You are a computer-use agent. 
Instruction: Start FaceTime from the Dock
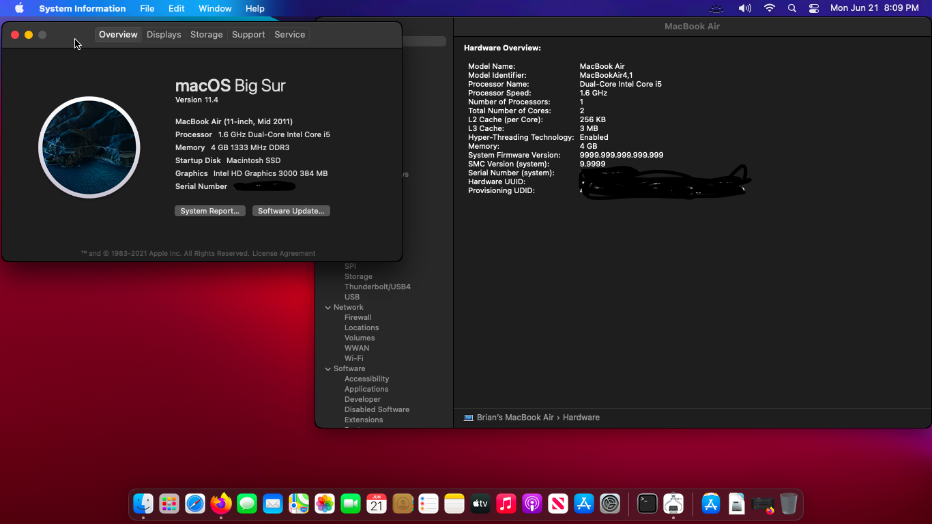(351, 504)
